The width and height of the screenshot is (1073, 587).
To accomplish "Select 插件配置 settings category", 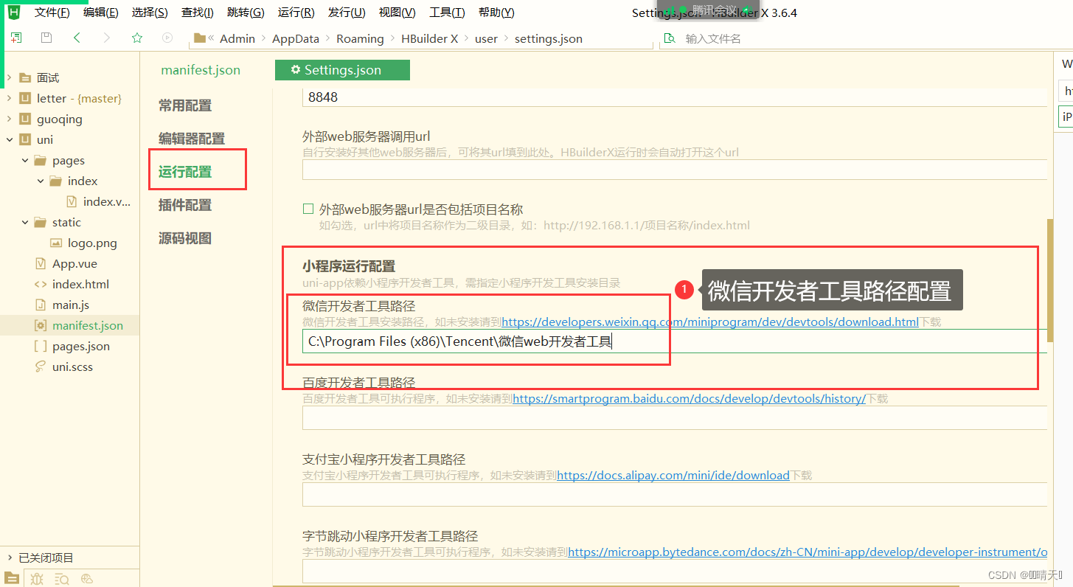I will point(185,205).
